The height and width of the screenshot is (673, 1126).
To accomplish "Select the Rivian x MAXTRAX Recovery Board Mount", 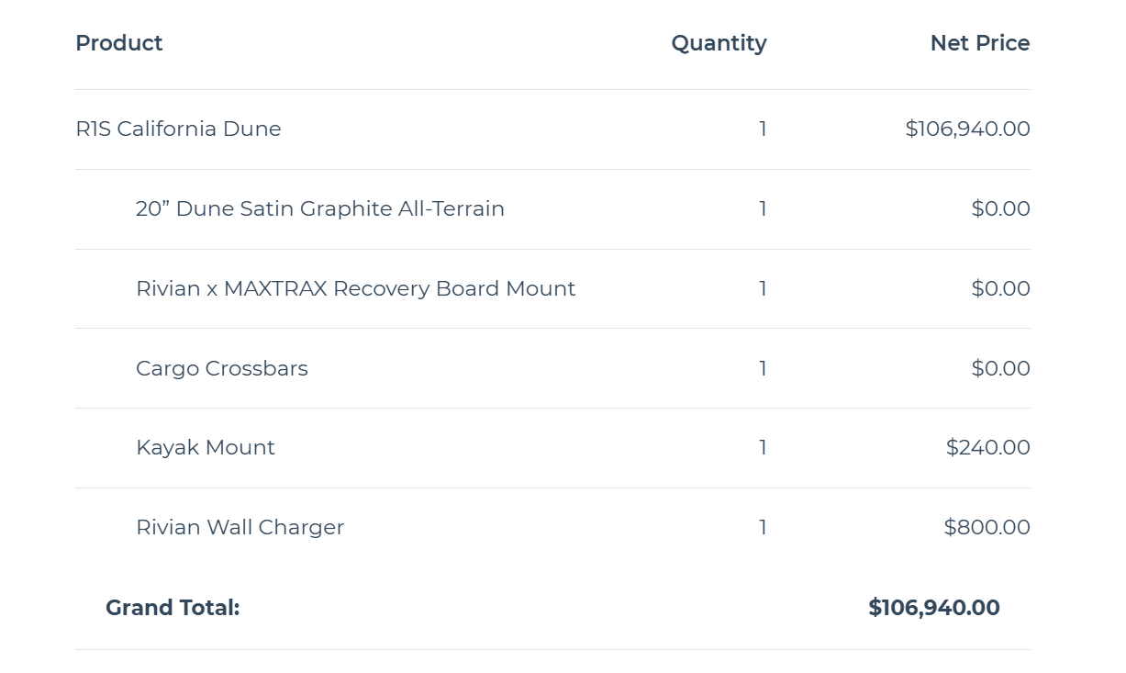I will 355,288.
